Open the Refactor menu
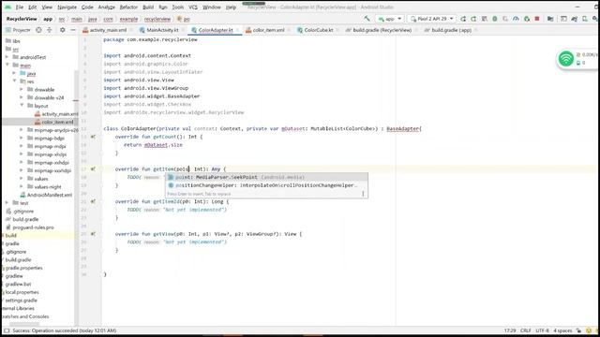The height and width of the screenshot is (337, 600). coord(128,7)
